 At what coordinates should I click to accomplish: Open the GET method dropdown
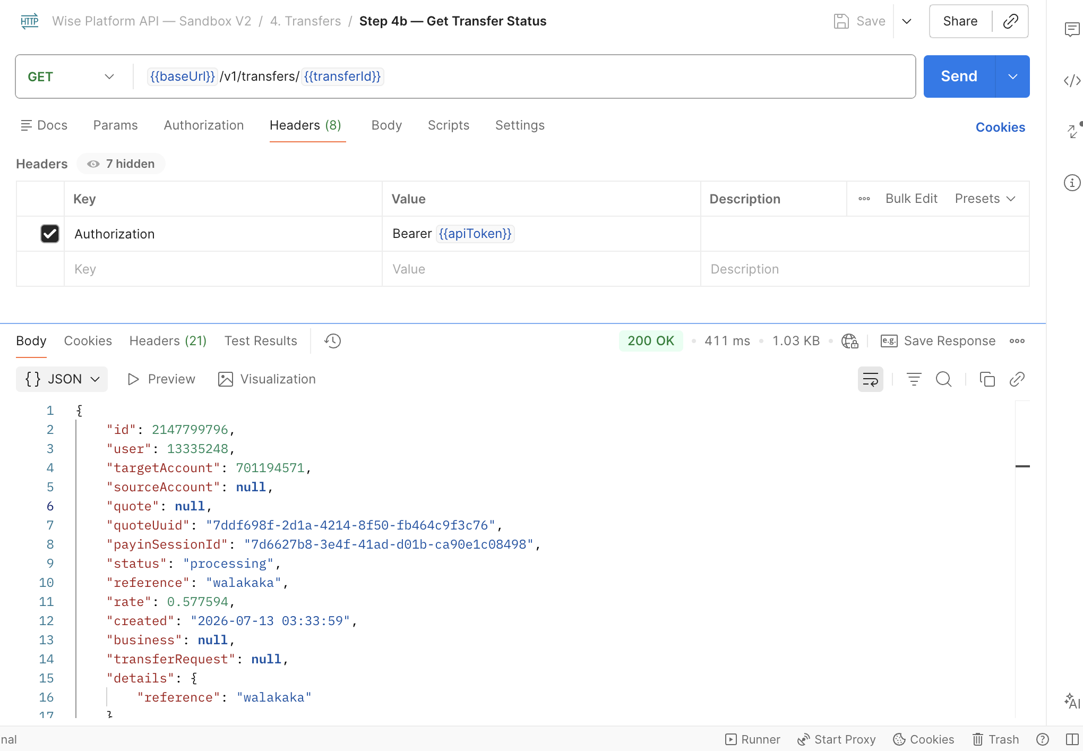point(71,76)
